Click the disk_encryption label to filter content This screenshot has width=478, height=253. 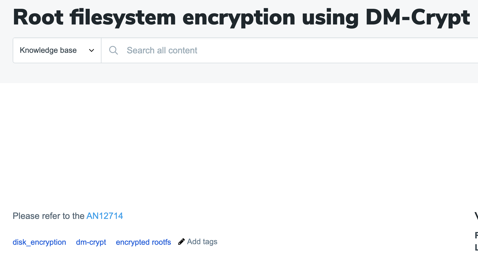tap(39, 242)
